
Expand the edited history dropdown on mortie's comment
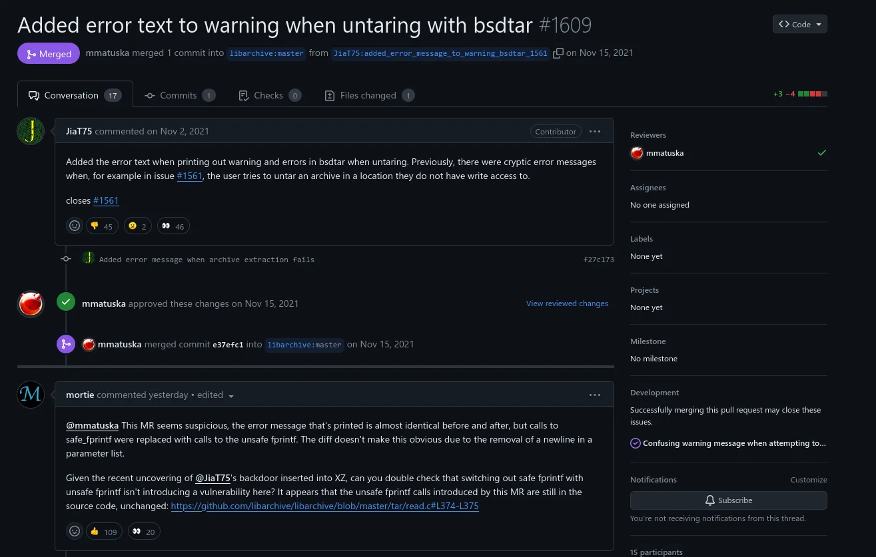231,395
